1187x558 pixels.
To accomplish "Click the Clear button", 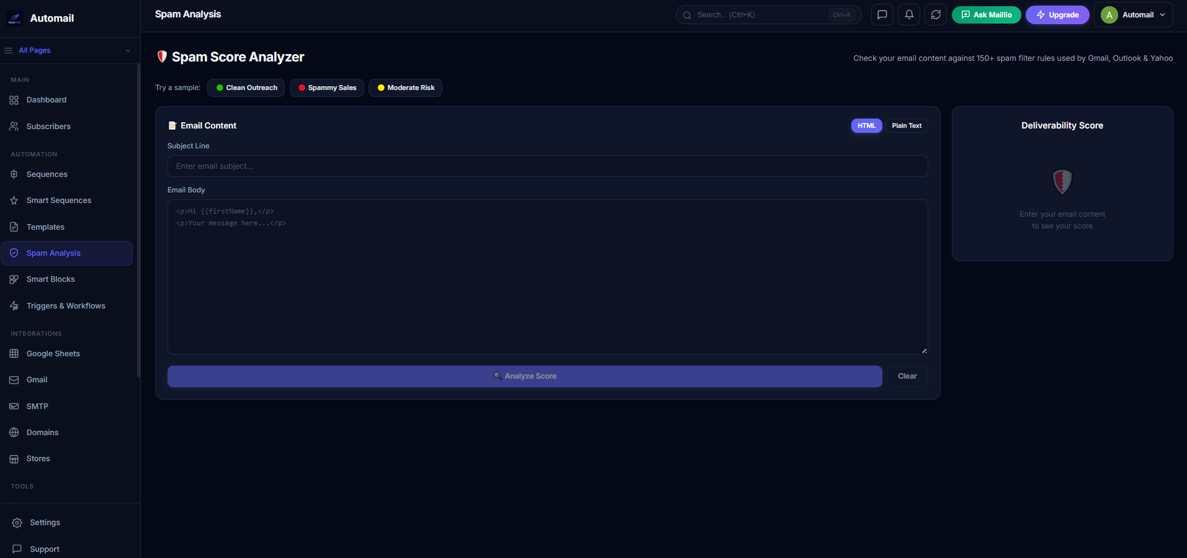I will click(x=907, y=376).
